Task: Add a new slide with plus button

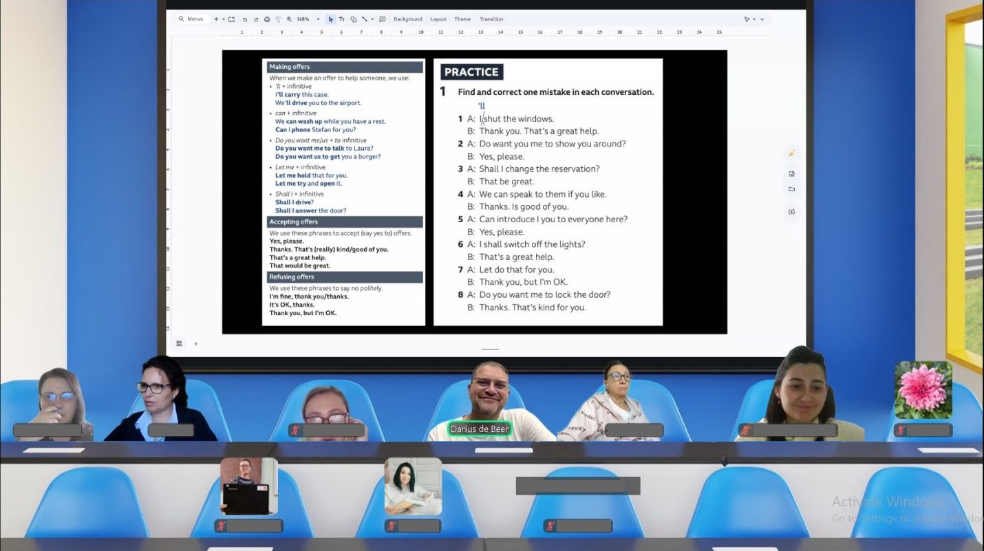Action: [x=216, y=19]
